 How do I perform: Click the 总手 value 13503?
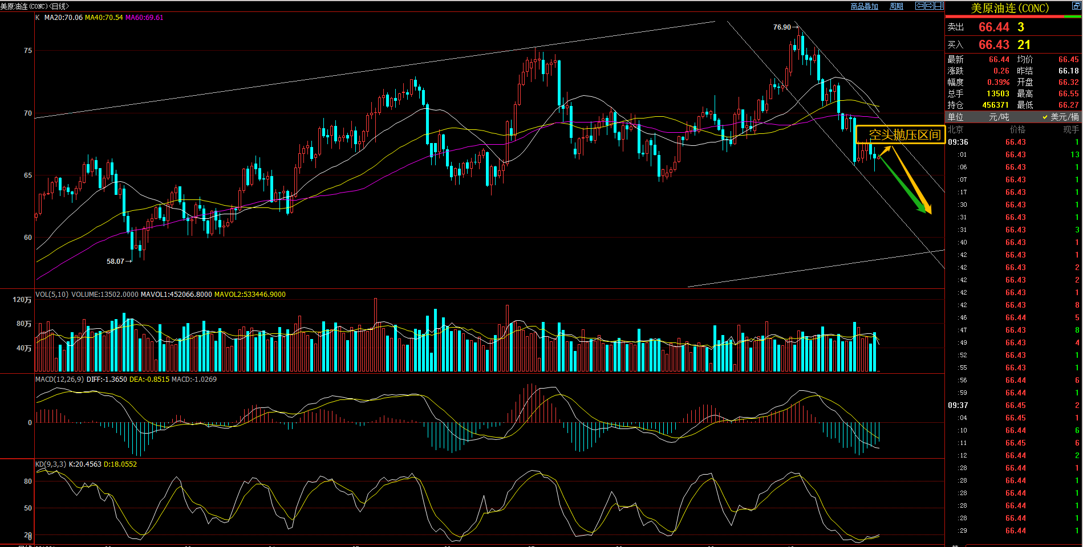tap(998, 93)
